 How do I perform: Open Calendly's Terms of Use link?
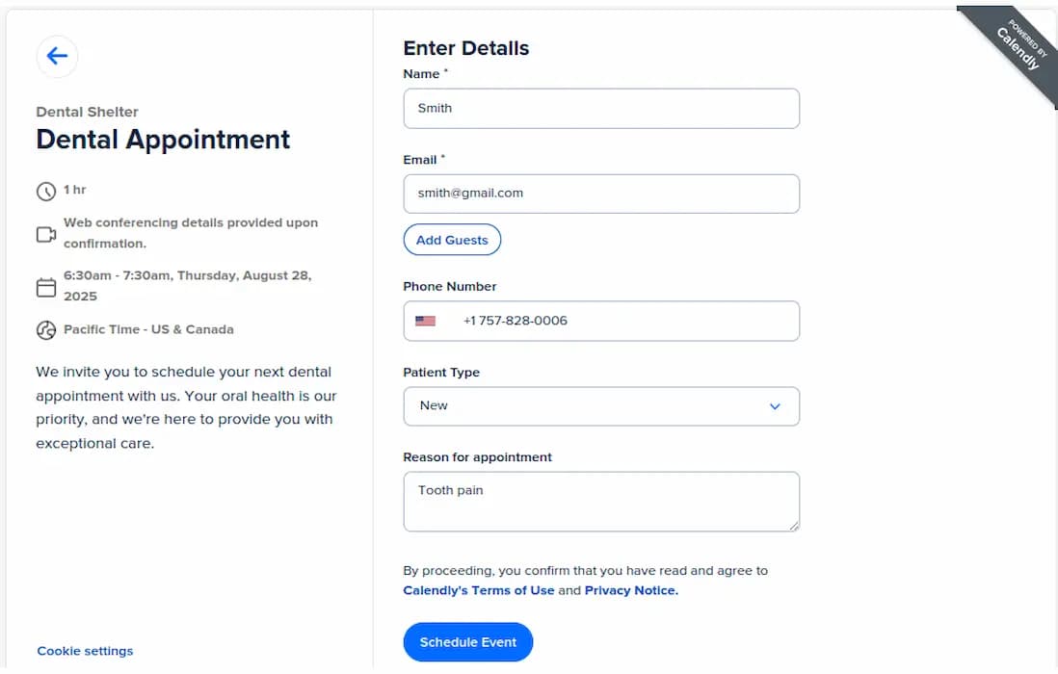pos(478,590)
